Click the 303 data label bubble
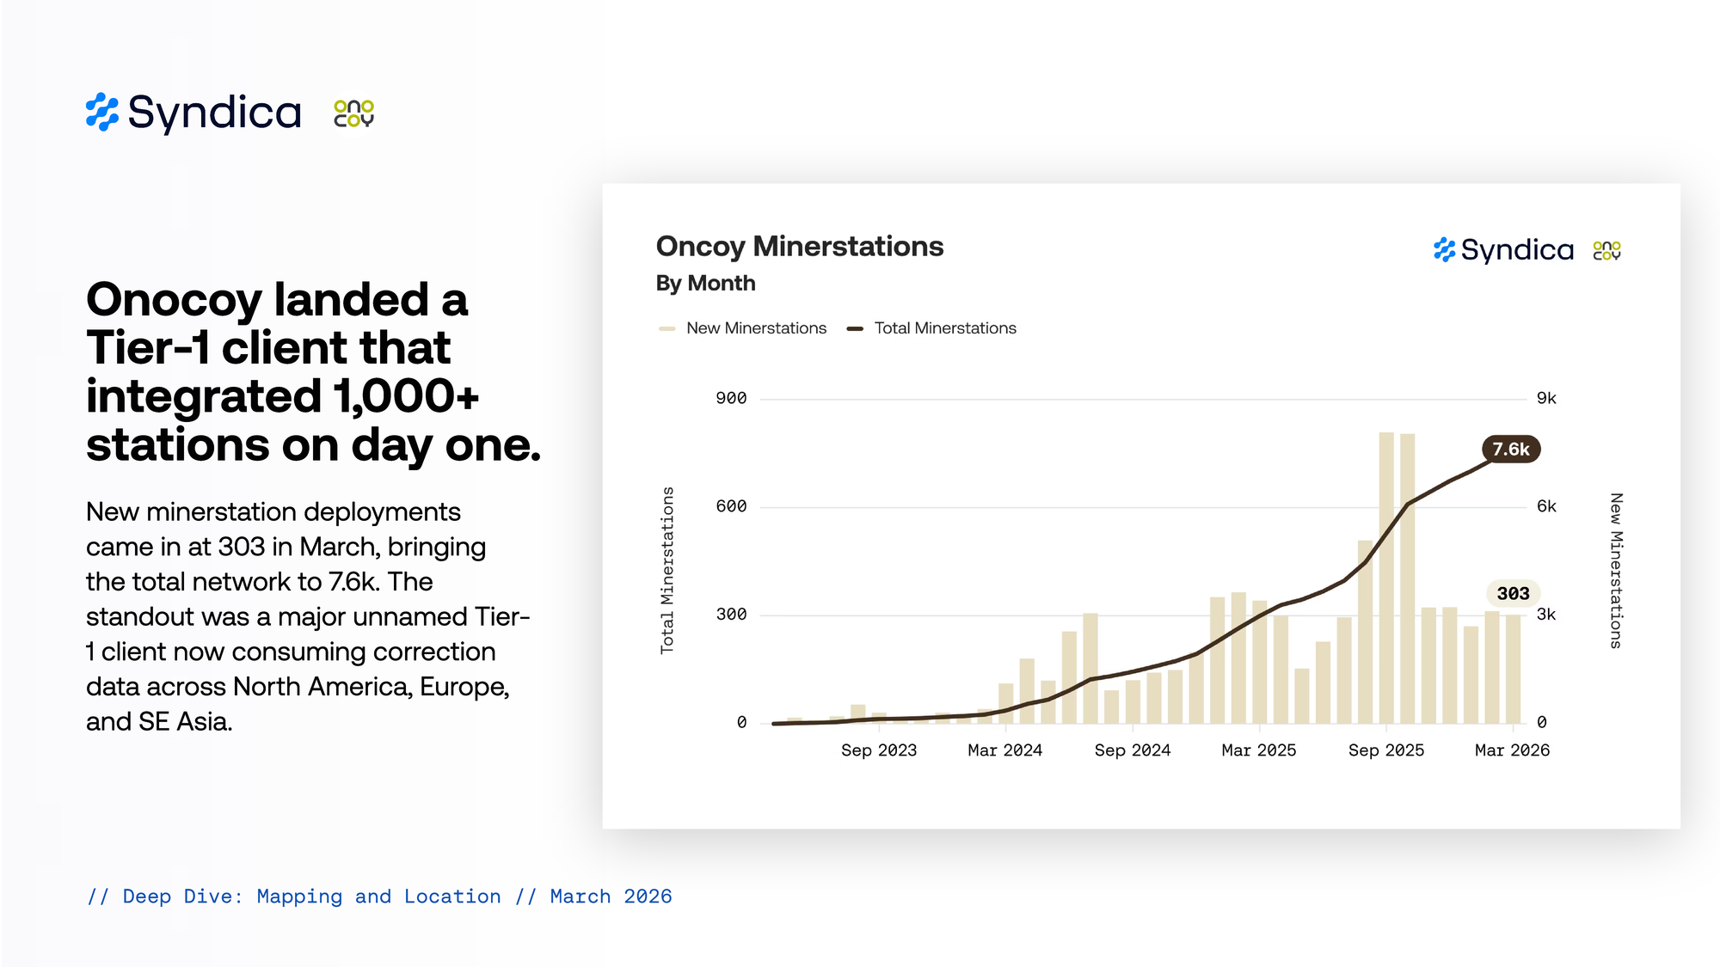The height and width of the screenshot is (967, 1720). 1513,593
